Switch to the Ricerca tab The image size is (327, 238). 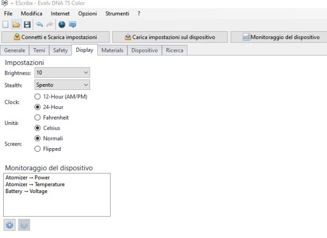click(x=175, y=50)
